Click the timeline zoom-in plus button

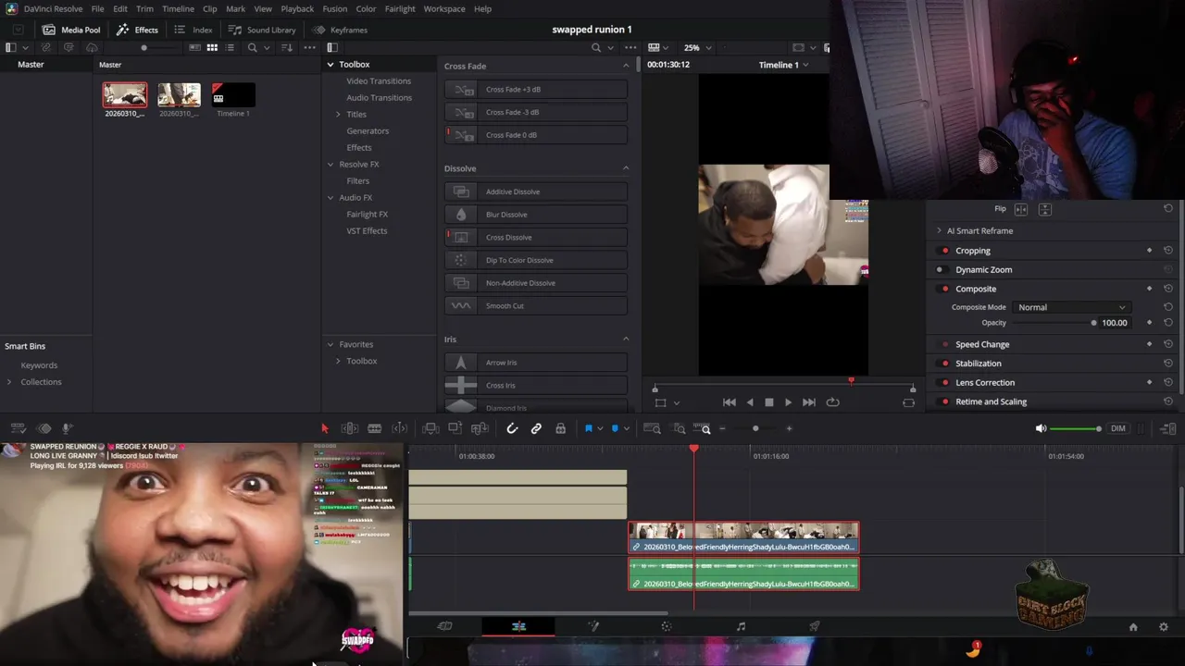click(x=789, y=428)
